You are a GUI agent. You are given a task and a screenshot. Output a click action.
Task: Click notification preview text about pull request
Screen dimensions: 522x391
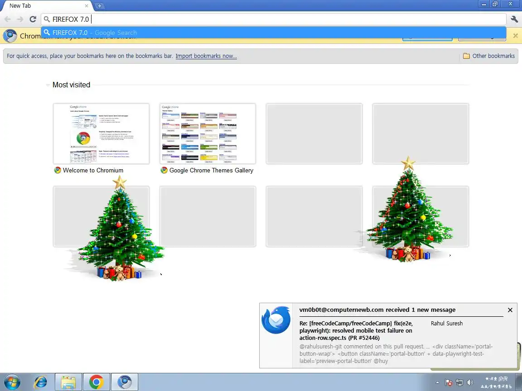pyautogui.click(x=396, y=354)
